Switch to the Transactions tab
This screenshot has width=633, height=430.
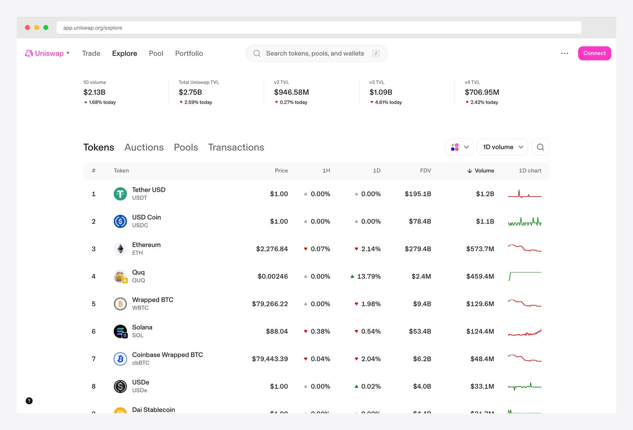[236, 147]
